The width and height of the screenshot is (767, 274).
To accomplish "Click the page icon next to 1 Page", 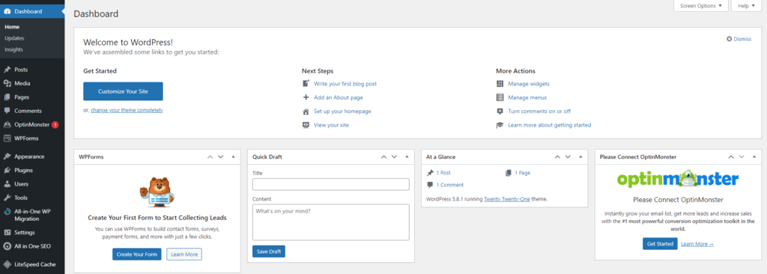I will click(x=509, y=173).
